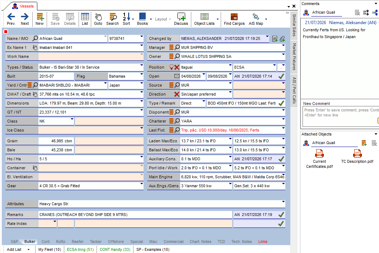The height and width of the screenshot is (253, 379).
Task: Open Manager lookup magnifier
Action: pos(177,47)
